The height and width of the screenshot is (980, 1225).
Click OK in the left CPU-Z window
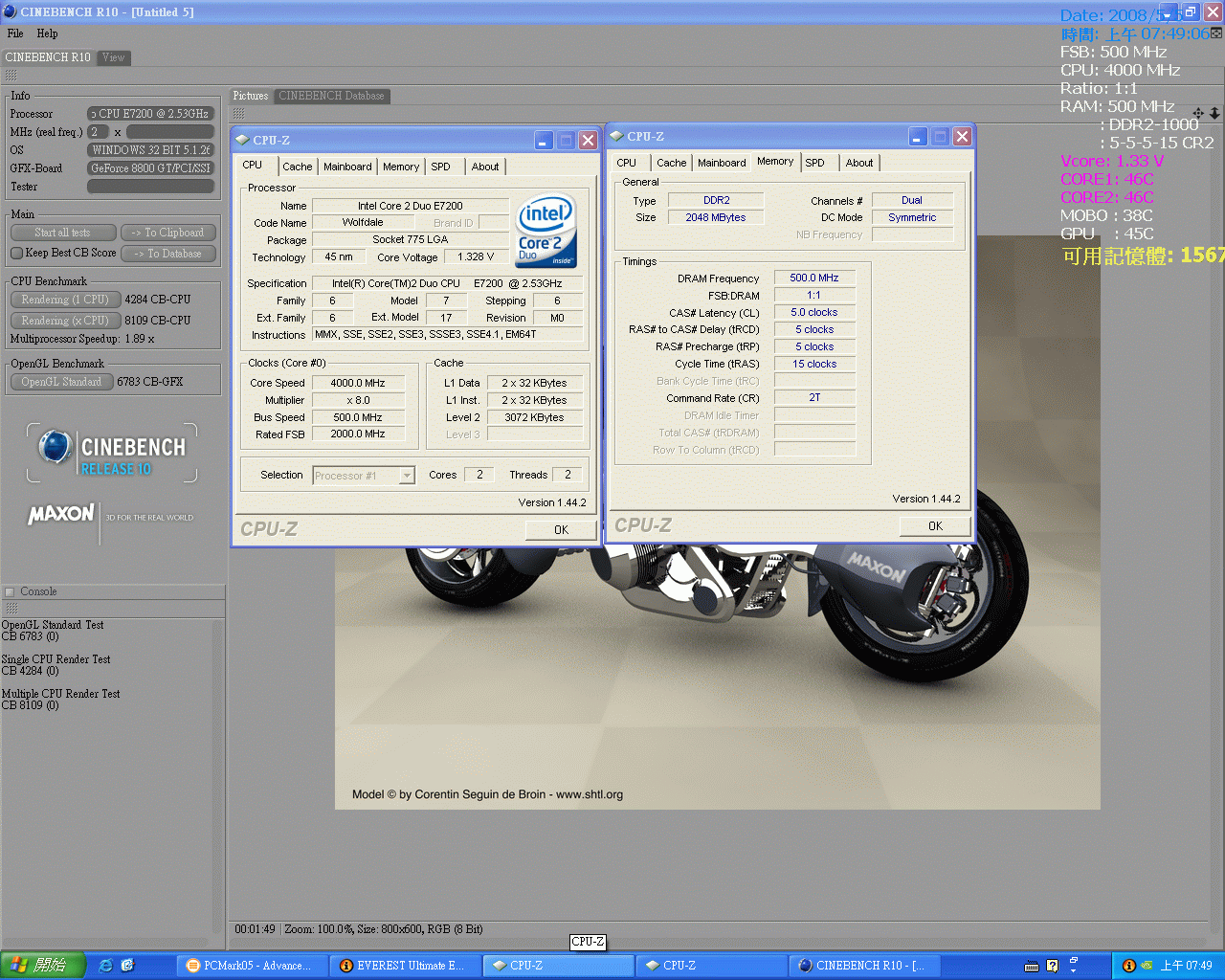click(561, 529)
